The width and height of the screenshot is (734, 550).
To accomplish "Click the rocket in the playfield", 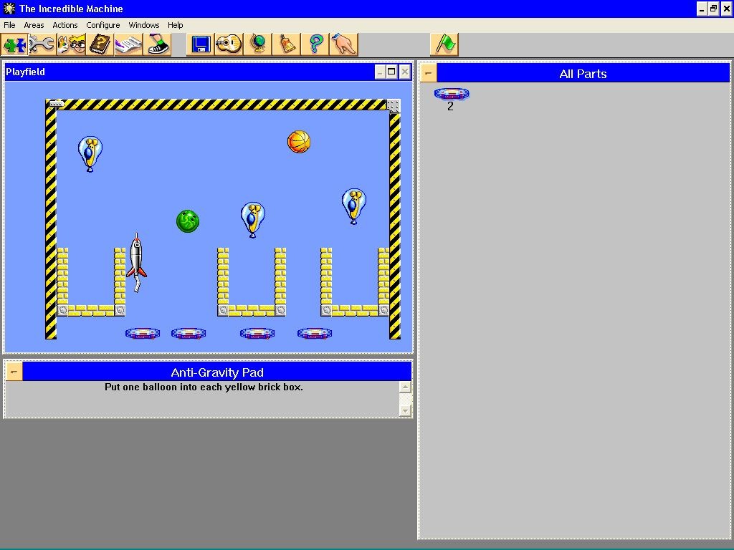I will point(137,262).
